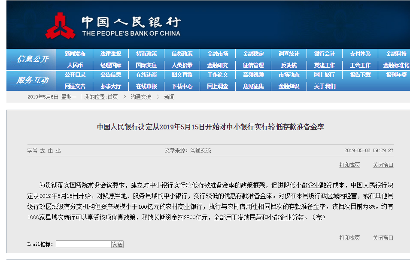The image size is (410, 260).
Task: Go to 音频视频 section
Action: pyautogui.click(x=253, y=75)
